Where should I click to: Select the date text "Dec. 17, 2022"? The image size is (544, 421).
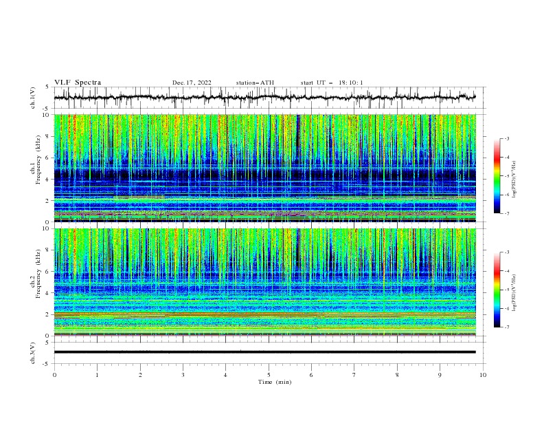click(x=192, y=83)
